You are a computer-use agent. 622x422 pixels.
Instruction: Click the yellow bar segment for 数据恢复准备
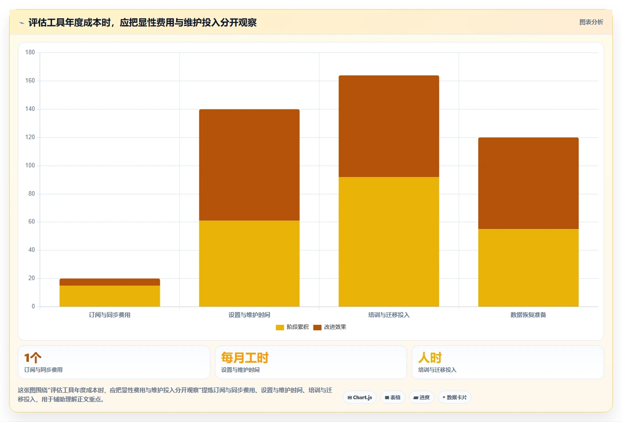coord(528,268)
